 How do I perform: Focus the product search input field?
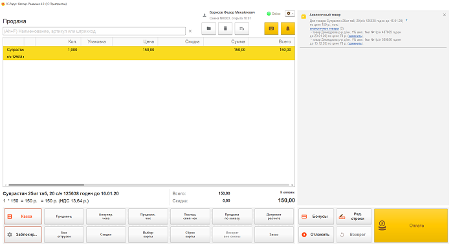(x=94, y=31)
